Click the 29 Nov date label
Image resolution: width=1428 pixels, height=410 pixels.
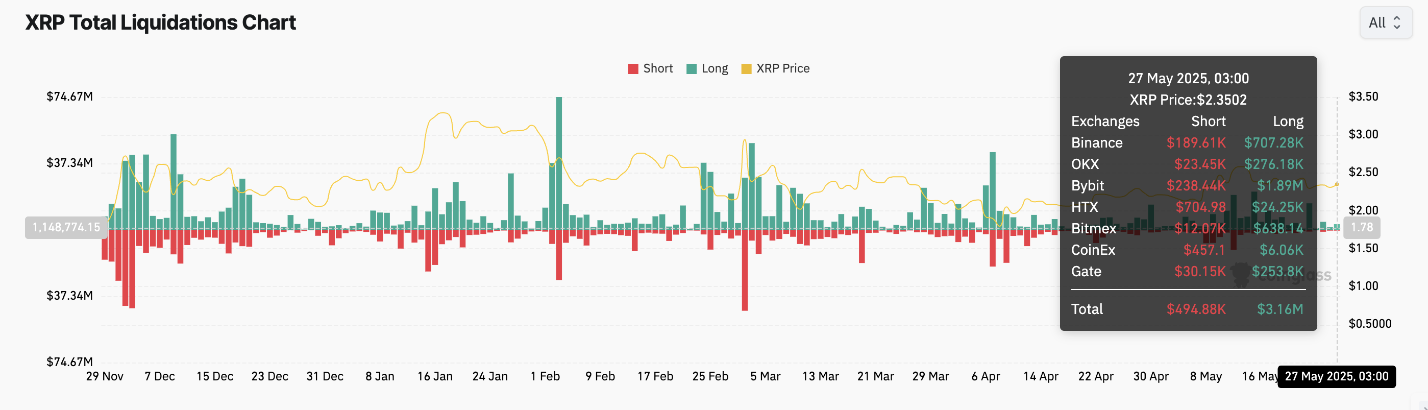(x=105, y=376)
